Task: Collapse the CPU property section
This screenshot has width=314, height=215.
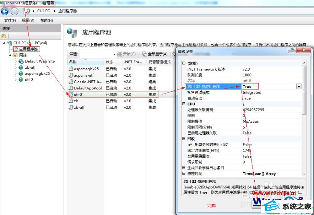Action: (184, 104)
